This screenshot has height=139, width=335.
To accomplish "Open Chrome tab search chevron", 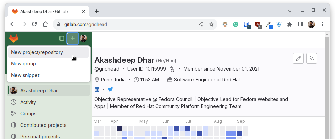I will pos(290,11).
